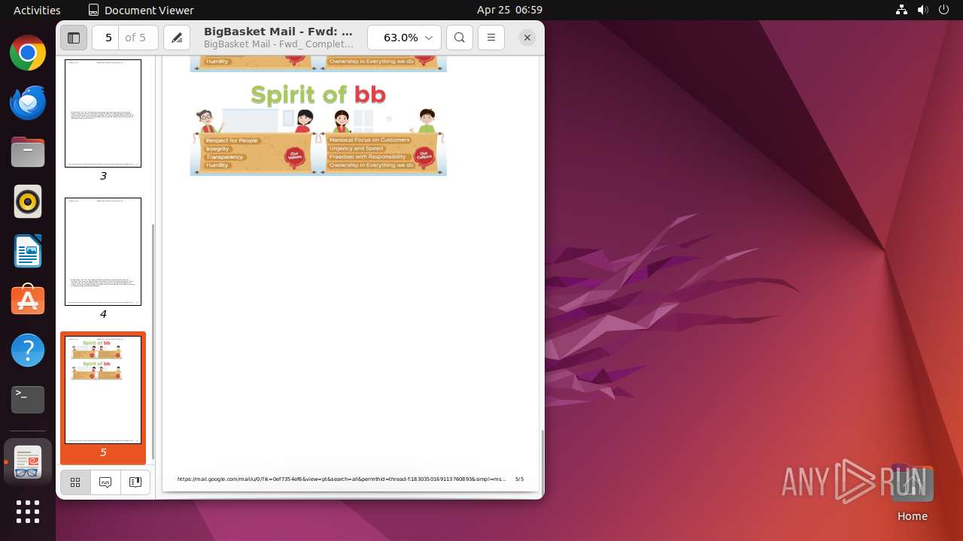Click the mail.google.com URL footer text
963x541 pixels.
(342, 479)
